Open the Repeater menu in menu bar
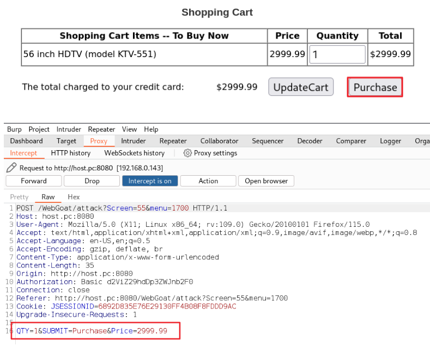The image size is (430, 346). [101, 129]
